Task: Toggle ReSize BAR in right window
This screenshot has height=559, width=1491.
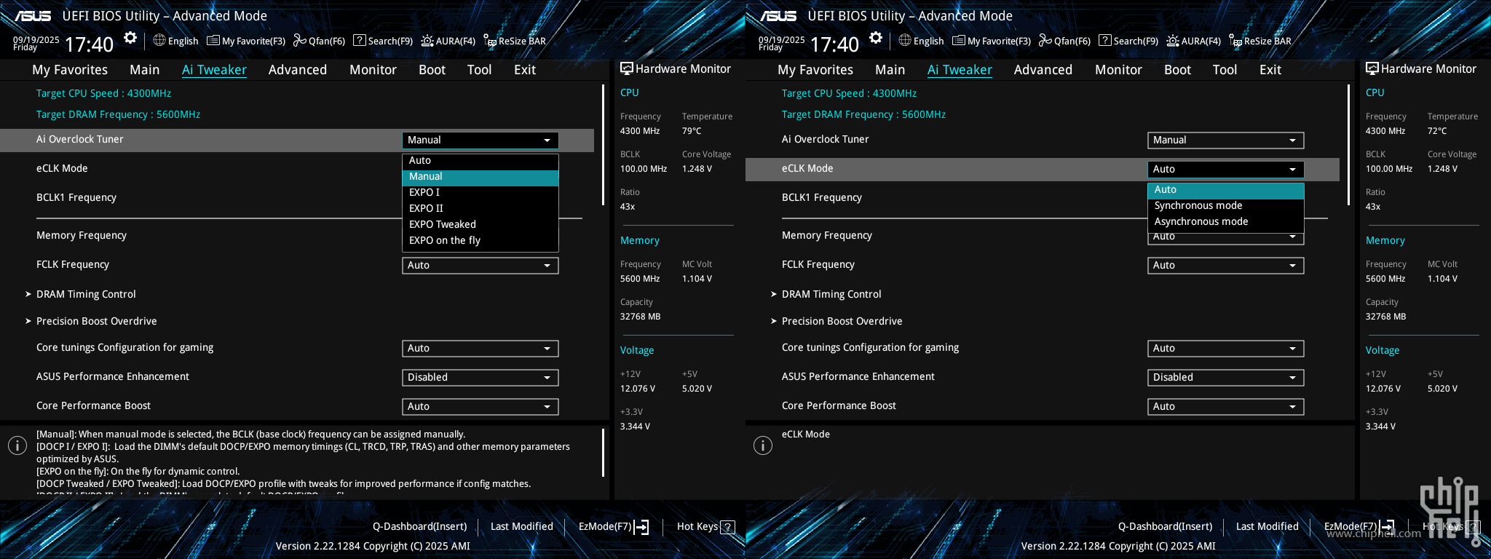Action: click(x=1260, y=41)
